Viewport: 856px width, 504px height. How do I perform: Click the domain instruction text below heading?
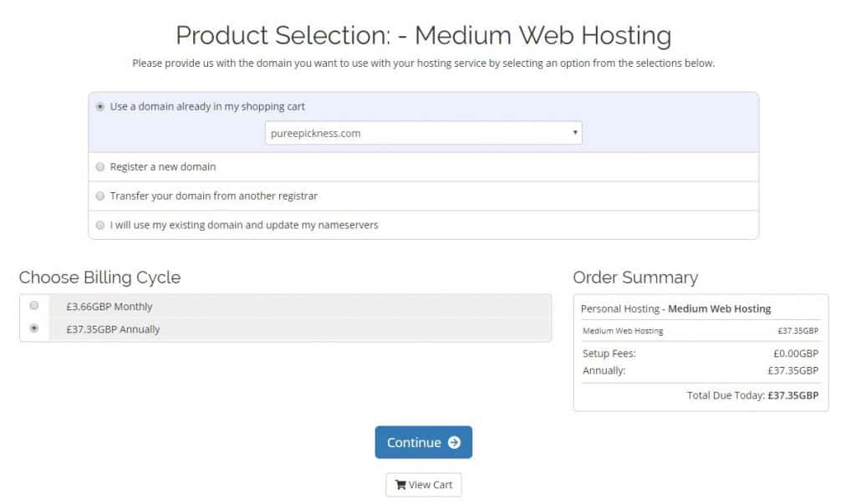pyautogui.click(x=423, y=64)
